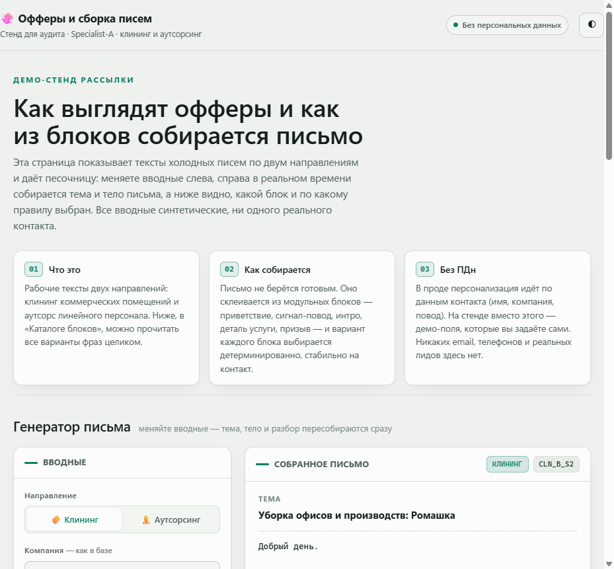Click the 'Что это' card heading
614x569 pixels.
tap(65, 270)
